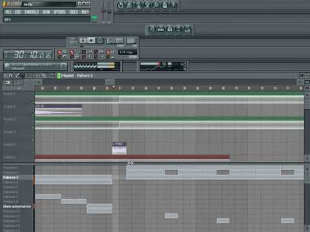Open the FILE menu
Viewport: 310px width, 232px height.
pyautogui.click(x=8, y=12)
